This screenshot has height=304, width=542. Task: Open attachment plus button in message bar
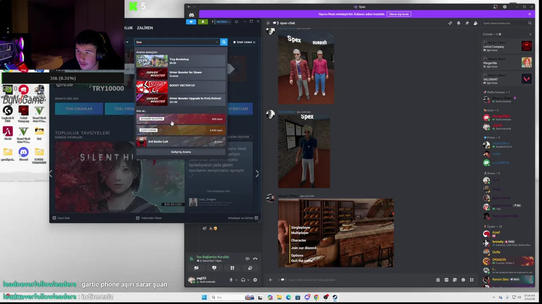tap(270, 280)
